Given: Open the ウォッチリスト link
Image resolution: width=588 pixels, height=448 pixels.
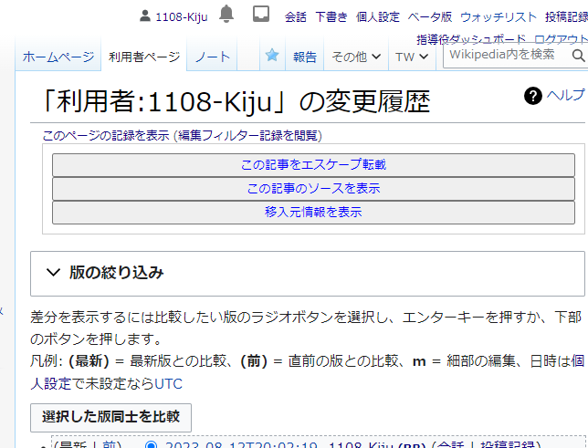Looking at the screenshot, I should point(498,16).
